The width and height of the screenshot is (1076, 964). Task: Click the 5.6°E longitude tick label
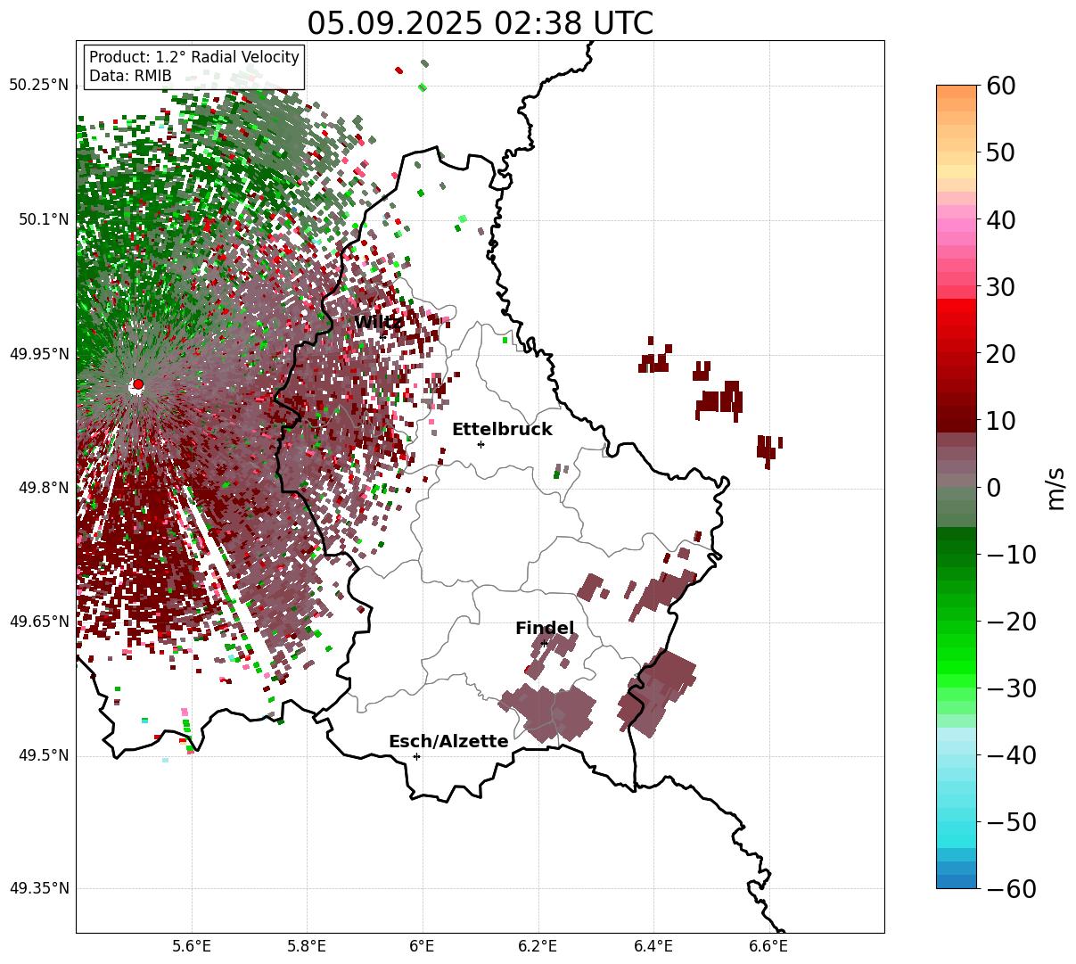click(x=191, y=947)
